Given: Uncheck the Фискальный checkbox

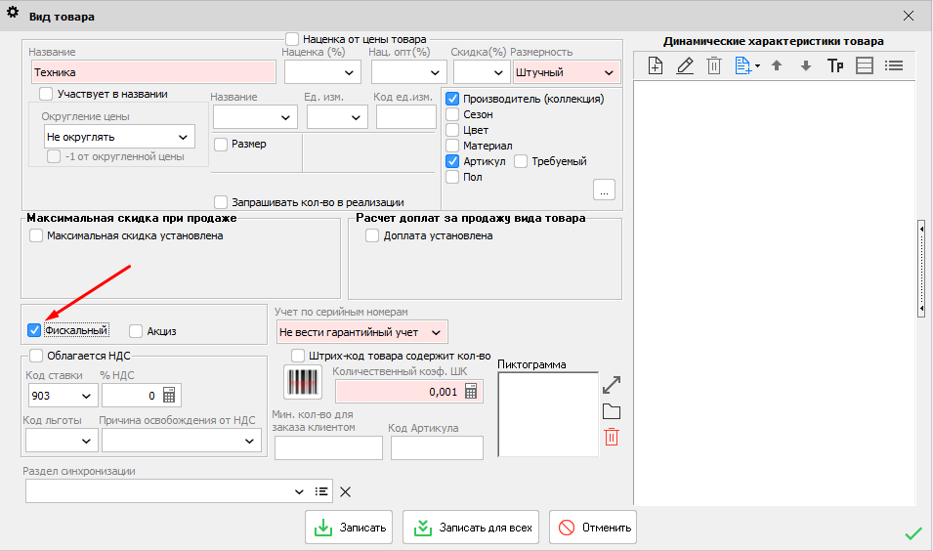Looking at the screenshot, I should tap(35, 331).
